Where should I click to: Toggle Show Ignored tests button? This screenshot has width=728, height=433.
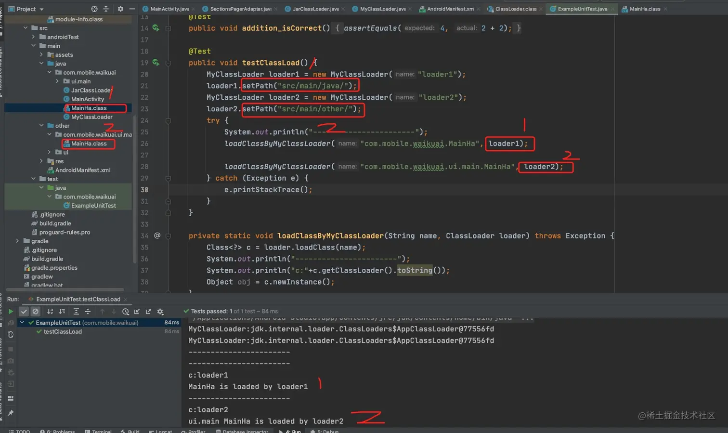coord(35,312)
